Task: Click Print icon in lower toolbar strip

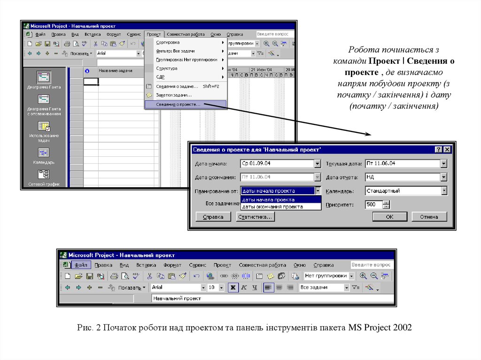Action: pyautogui.click(x=114, y=276)
